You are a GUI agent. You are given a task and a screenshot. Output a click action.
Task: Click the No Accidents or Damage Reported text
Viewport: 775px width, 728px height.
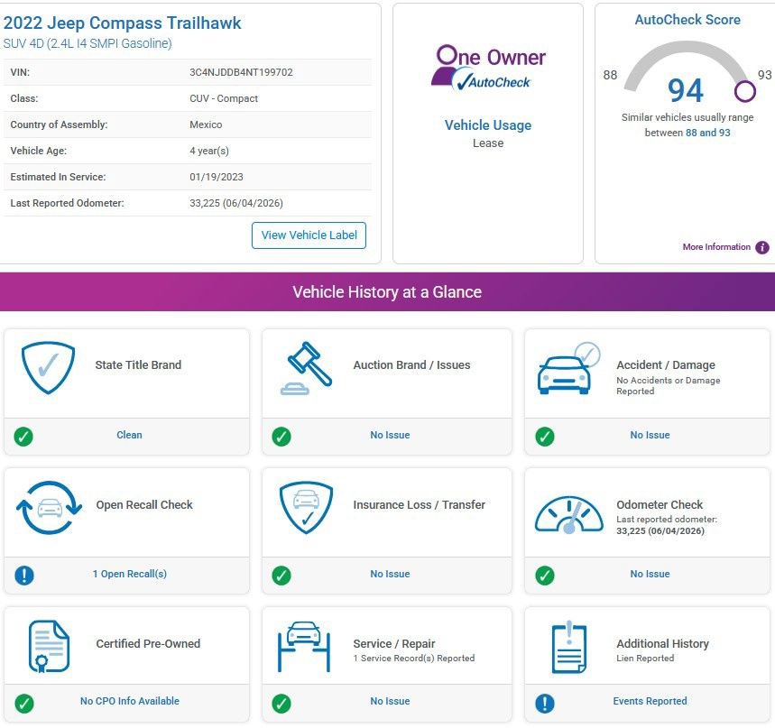click(668, 385)
